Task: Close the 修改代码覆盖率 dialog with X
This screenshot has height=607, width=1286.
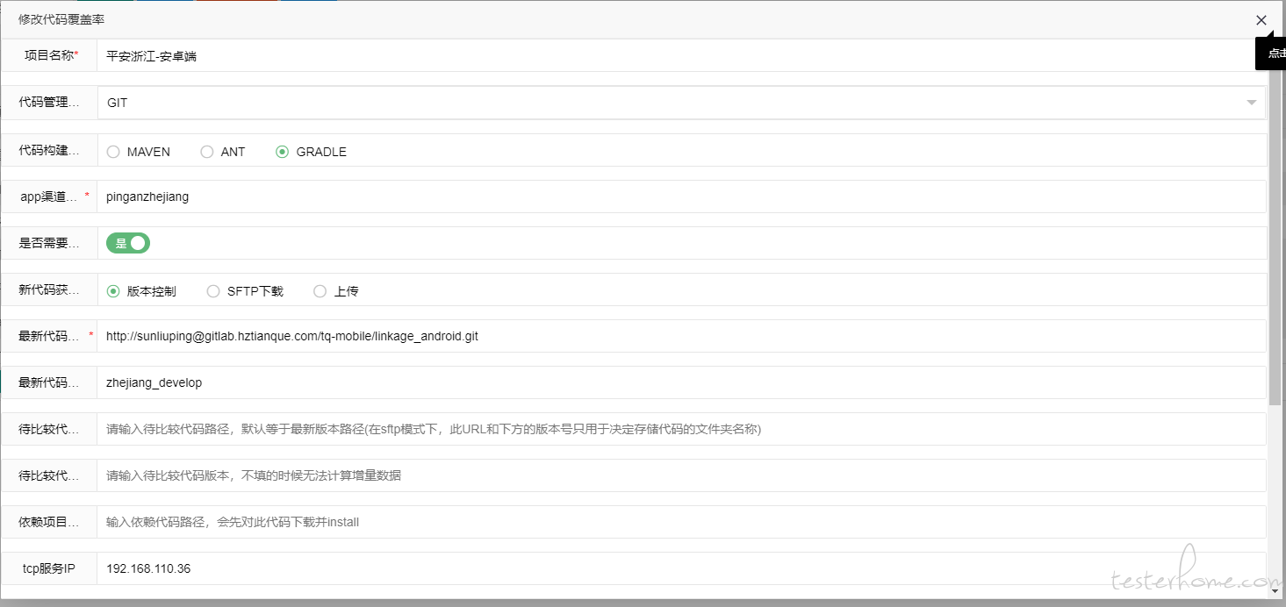Action: pos(1261,20)
